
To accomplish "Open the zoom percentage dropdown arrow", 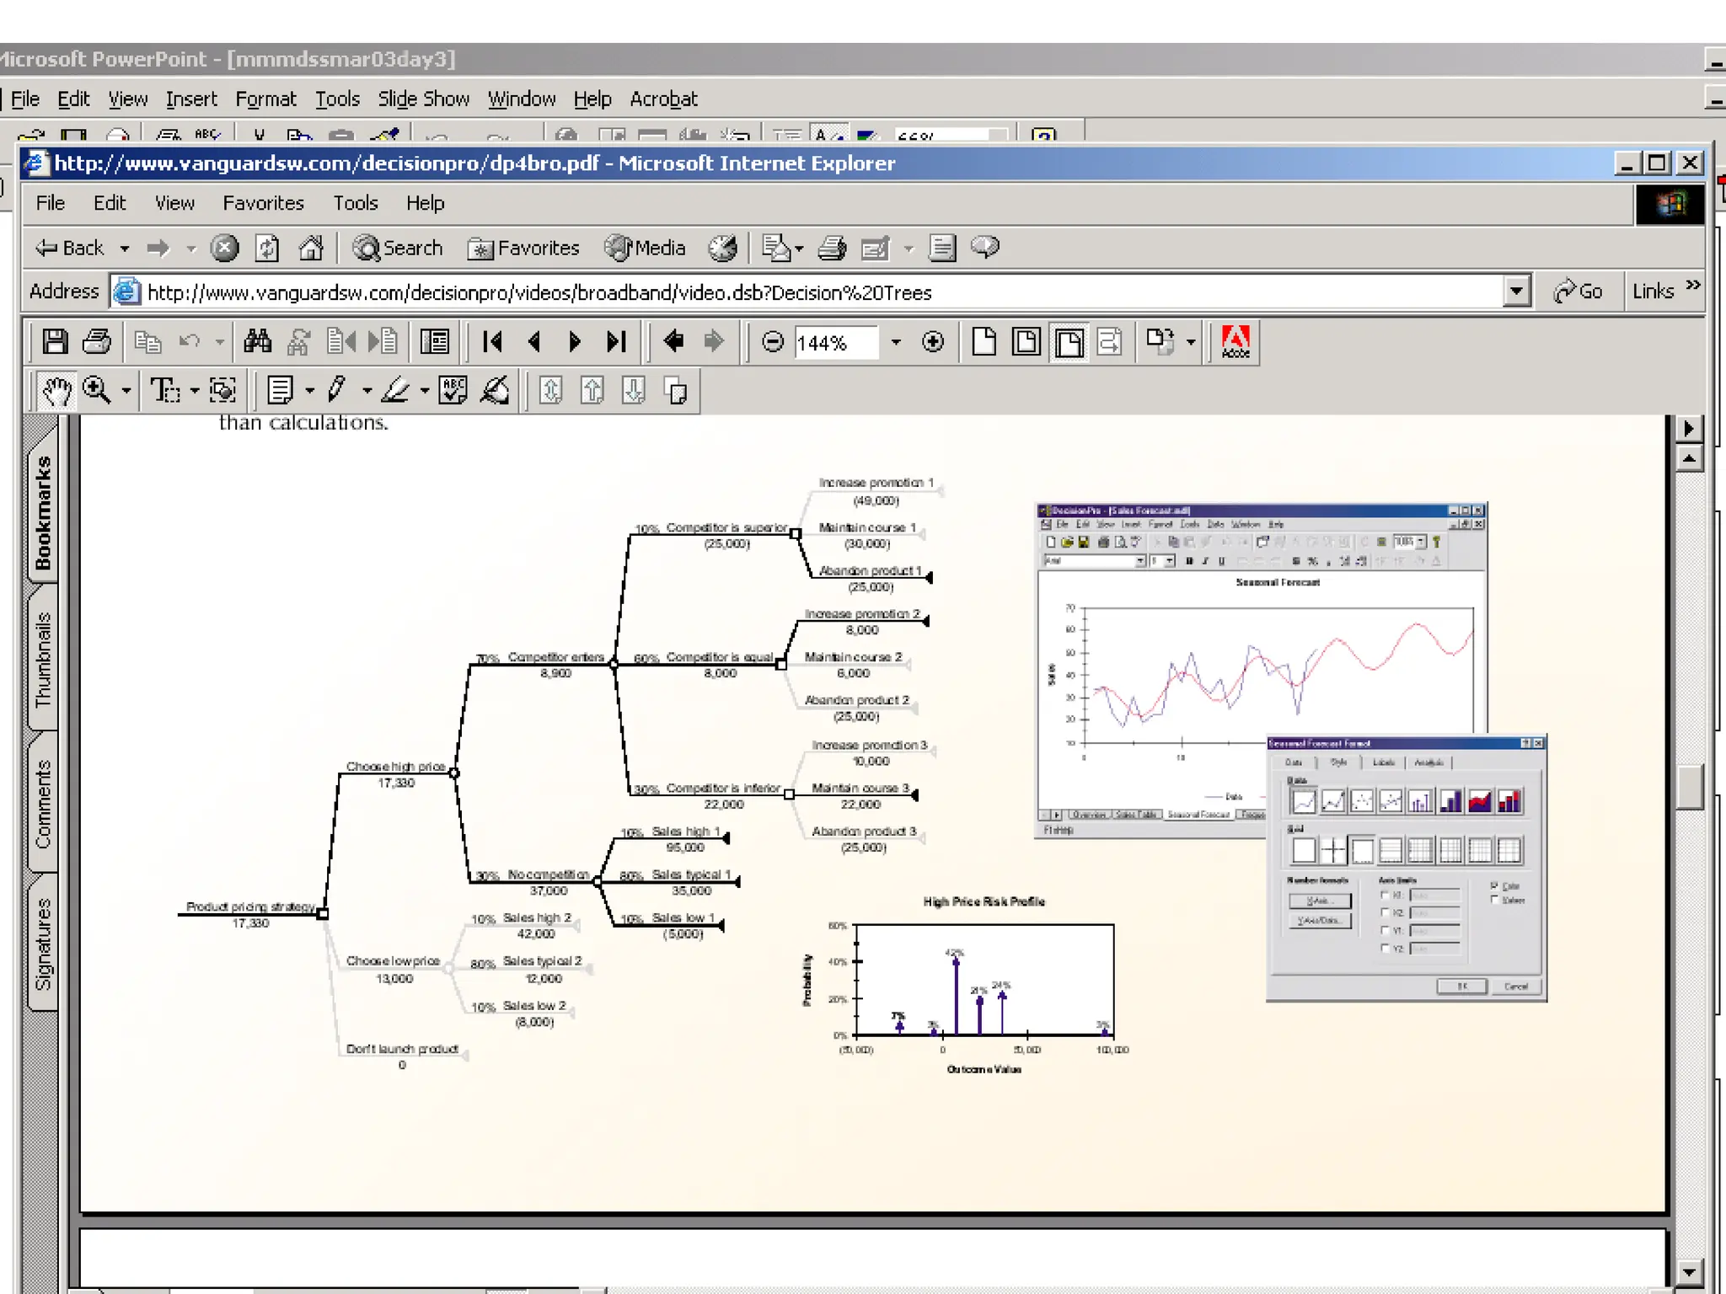I will coord(896,342).
